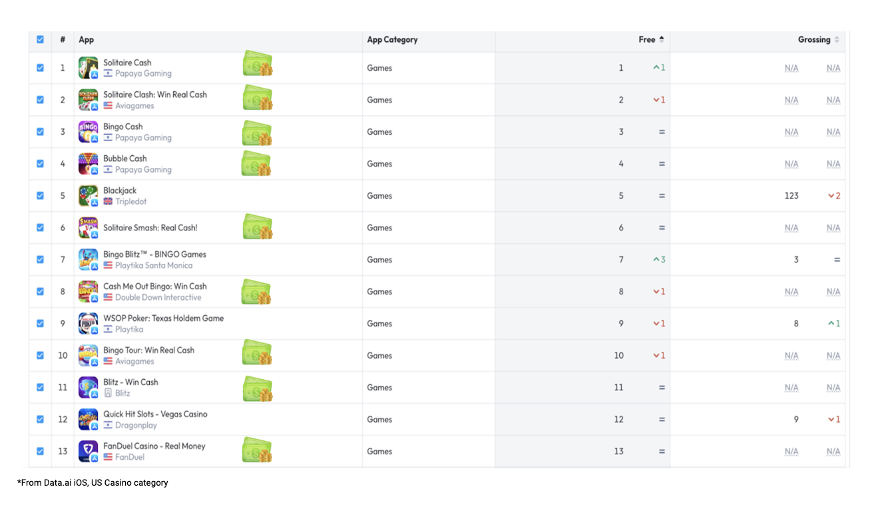Open the Solitaire Cash app icon
The height and width of the screenshot is (513, 880).
[x=89, y=68]
